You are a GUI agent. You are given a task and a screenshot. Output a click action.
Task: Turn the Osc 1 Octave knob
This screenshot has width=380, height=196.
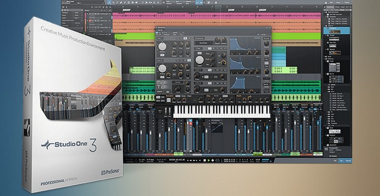(162, 46)
